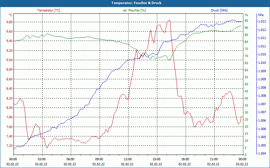This screenshot has height=168, width=270.
Task: Select the blue 'Druck [hPa]' legend label
Action: 219,10
